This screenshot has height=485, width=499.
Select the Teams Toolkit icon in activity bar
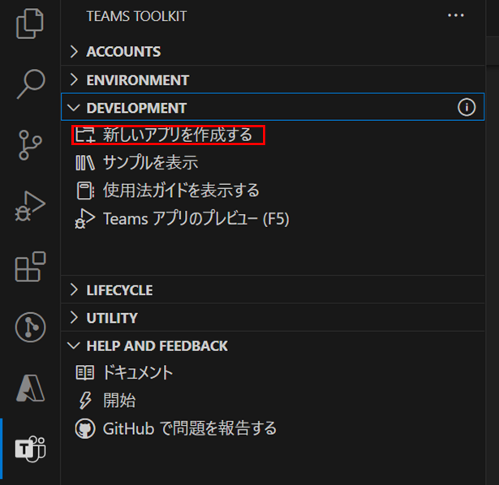30,449
